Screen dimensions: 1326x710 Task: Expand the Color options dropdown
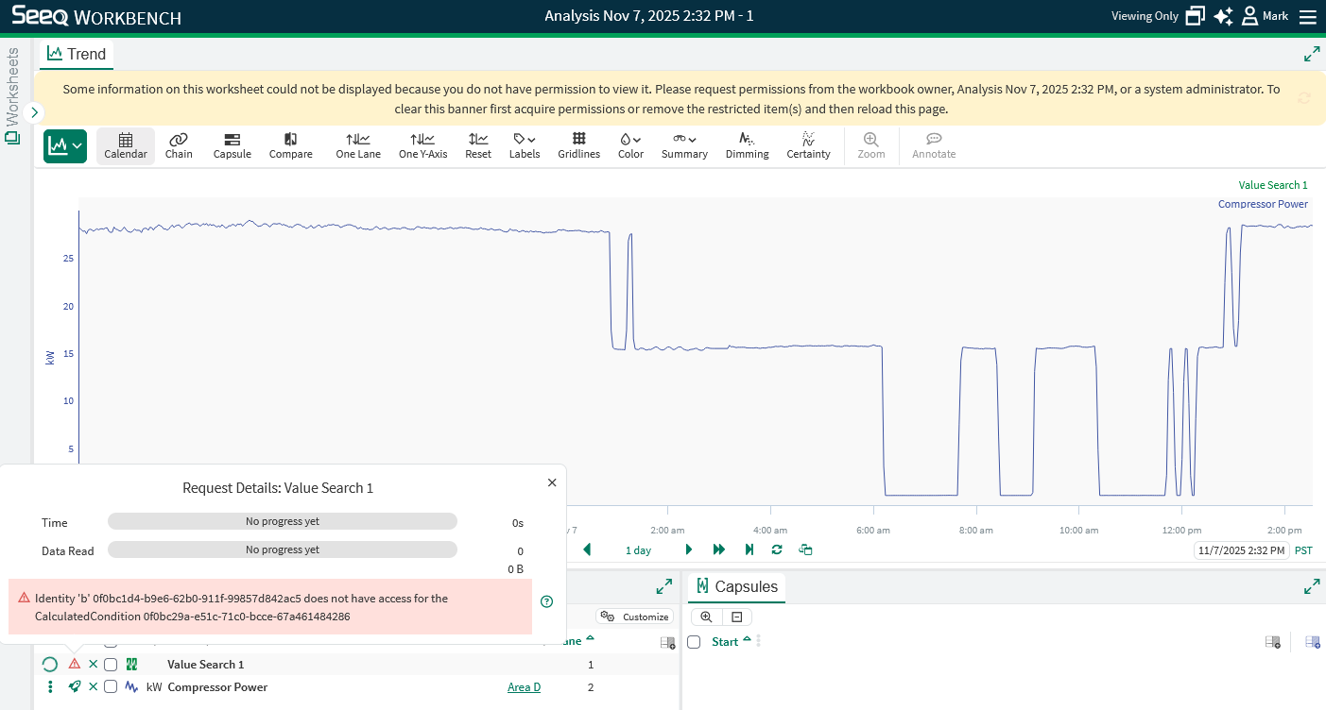coord(630,145)
